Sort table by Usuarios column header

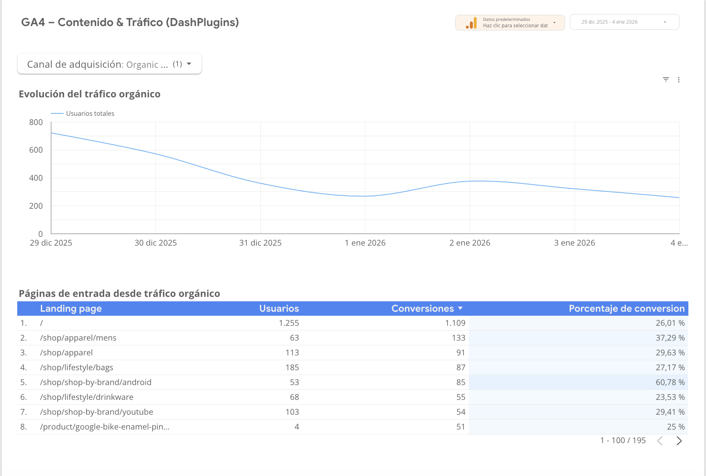[279, 309]
